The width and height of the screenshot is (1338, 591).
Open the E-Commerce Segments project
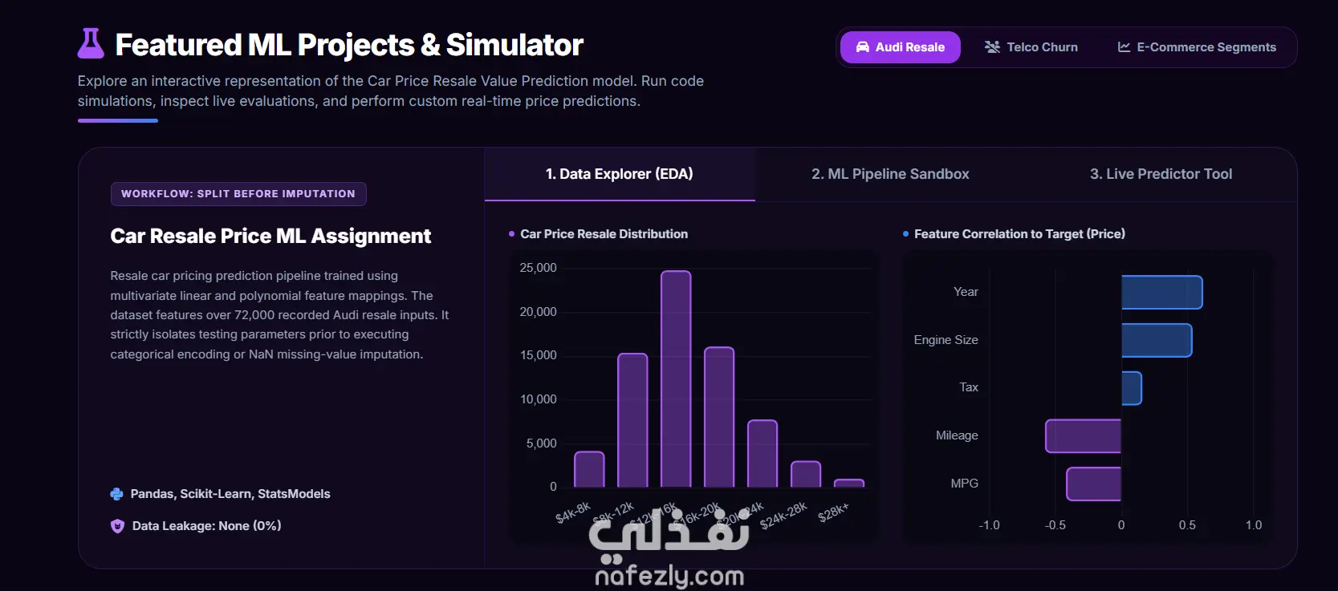tap(1197, 47)
